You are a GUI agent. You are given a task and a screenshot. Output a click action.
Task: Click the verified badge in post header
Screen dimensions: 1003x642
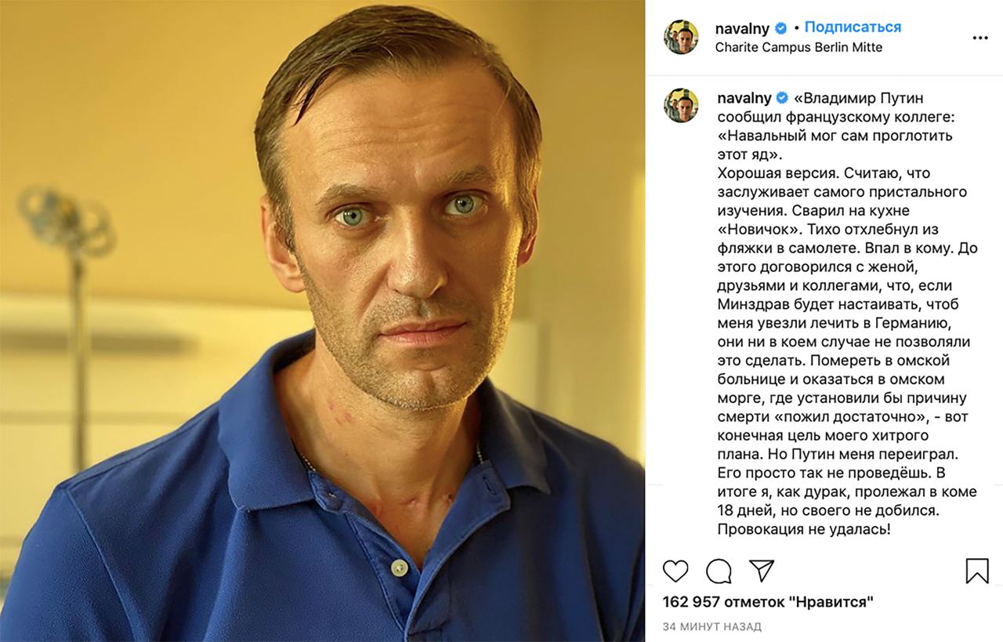coord(781,28)
